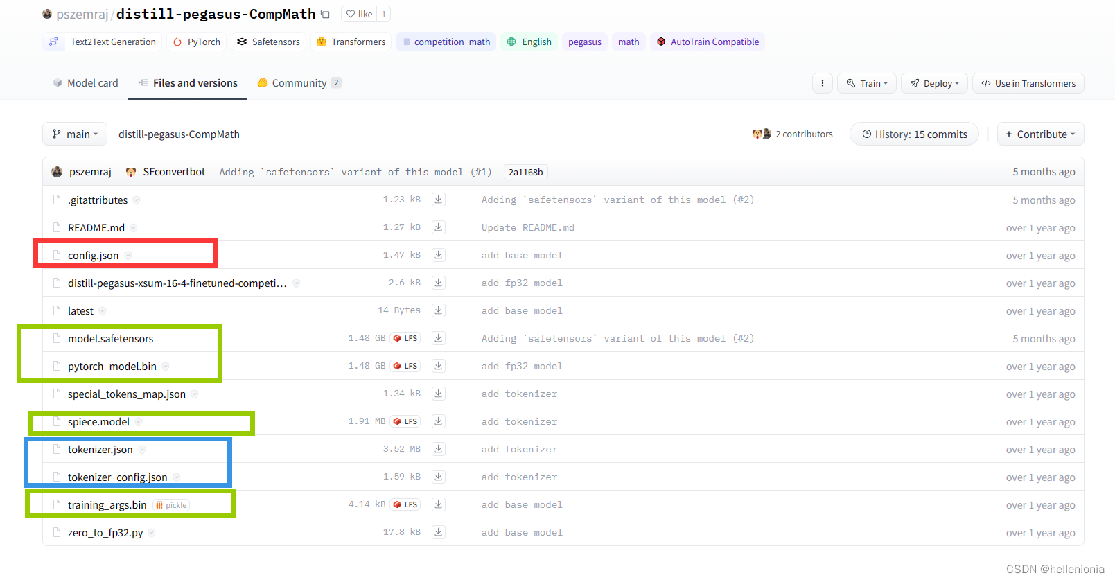Select the math tag
The image size is (1115, 580).
point(629,42)
